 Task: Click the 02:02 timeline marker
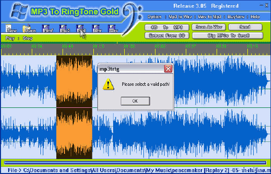(160, 46)
